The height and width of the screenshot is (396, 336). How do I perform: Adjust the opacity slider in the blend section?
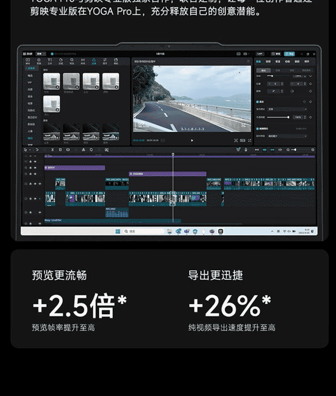pyautogui.click(x=278, y=117)
